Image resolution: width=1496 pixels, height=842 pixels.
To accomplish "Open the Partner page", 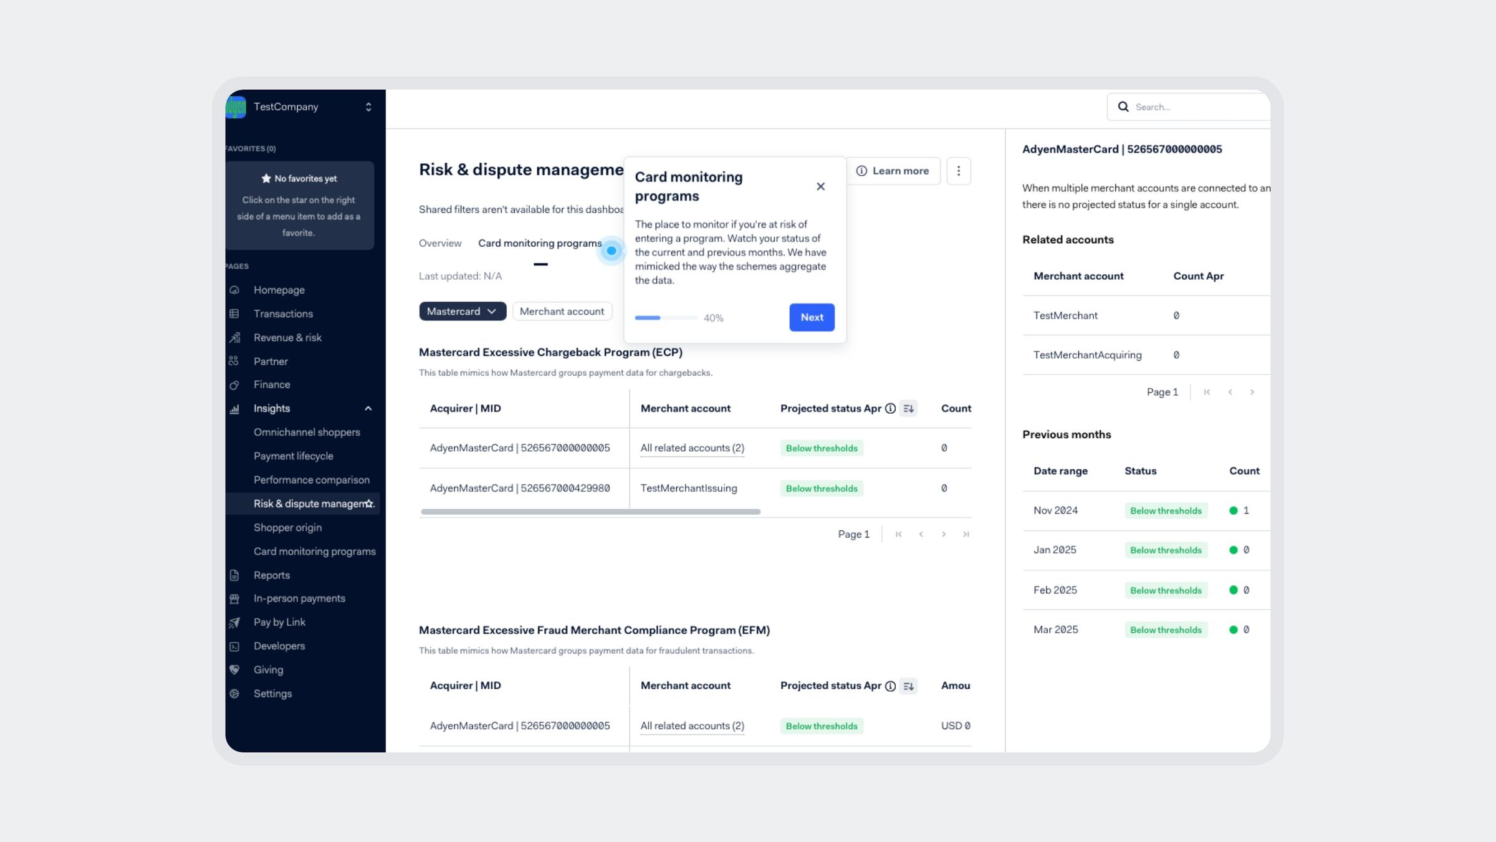I will 271,361.
